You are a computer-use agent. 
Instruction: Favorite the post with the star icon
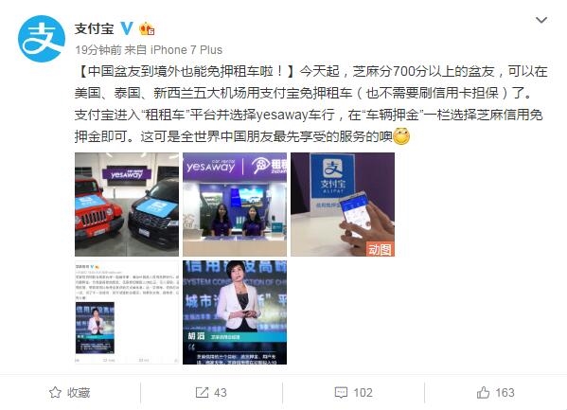coord(55,393)
